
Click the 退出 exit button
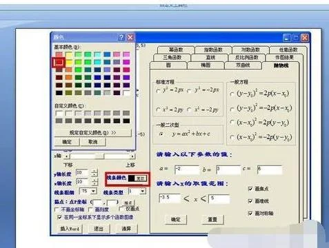point(99,229)
